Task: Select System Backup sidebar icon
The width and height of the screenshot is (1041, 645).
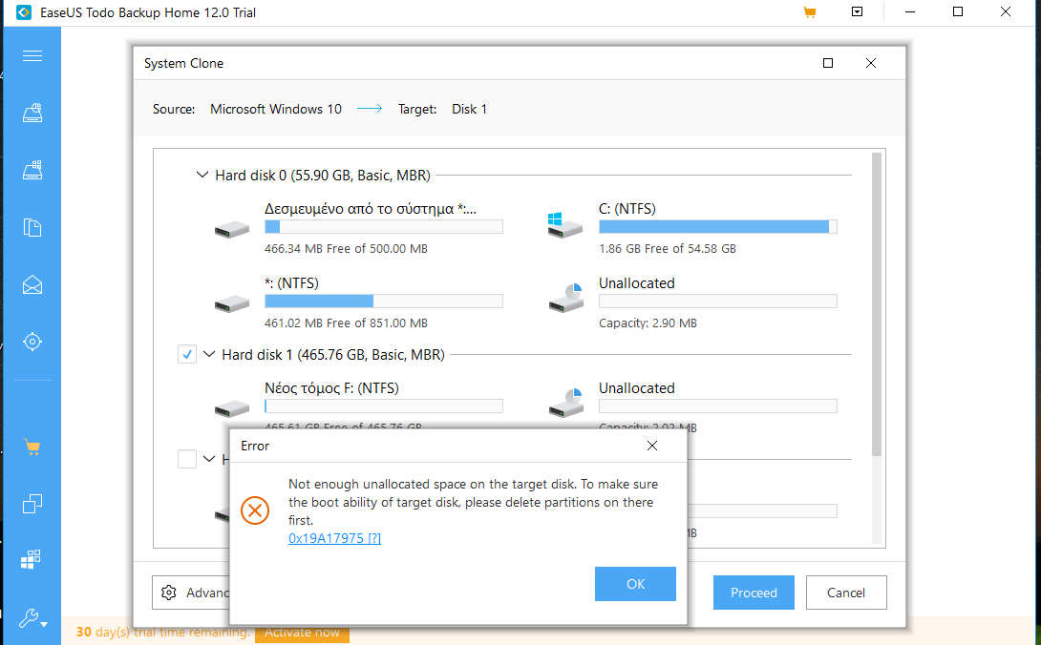Action: pos(32,170)
